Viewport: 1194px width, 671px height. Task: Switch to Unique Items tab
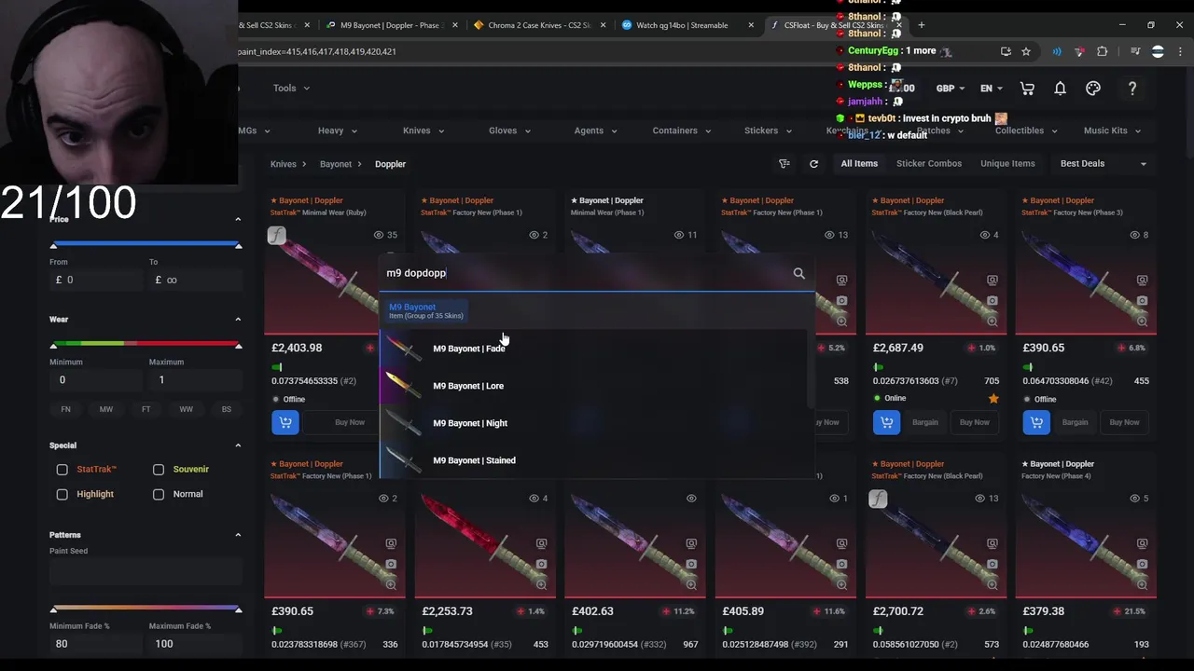1007,164
